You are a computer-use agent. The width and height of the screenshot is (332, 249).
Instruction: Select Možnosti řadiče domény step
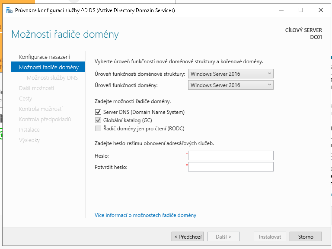(48, 67)
